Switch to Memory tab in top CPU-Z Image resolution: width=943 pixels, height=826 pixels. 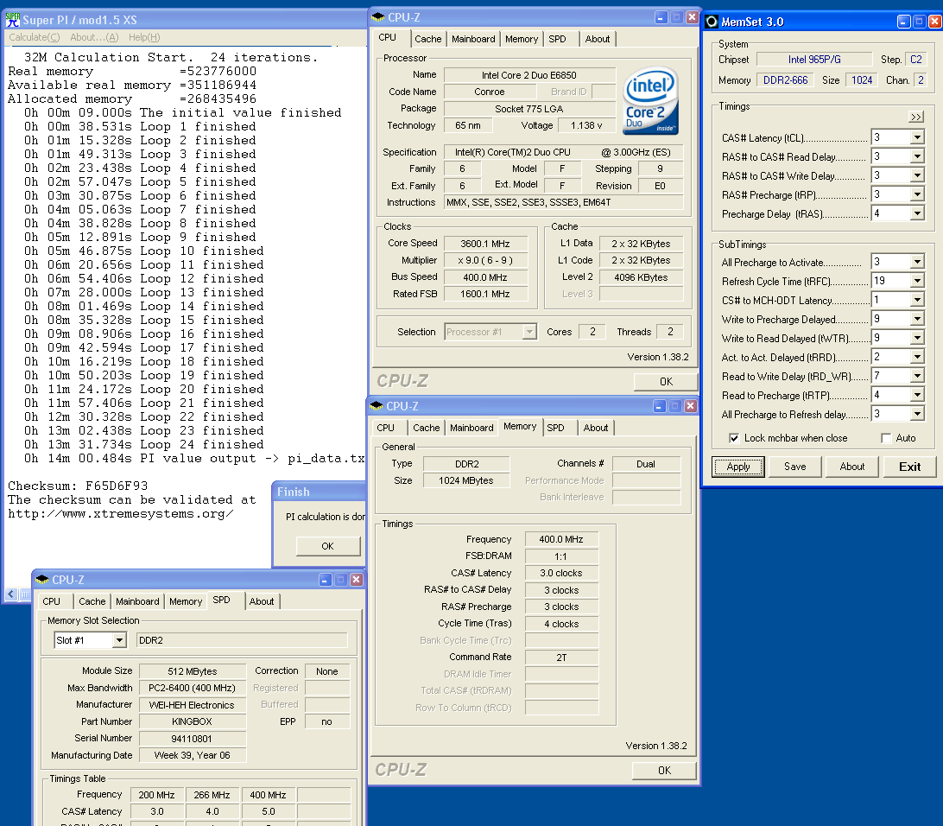pos(522,39)
